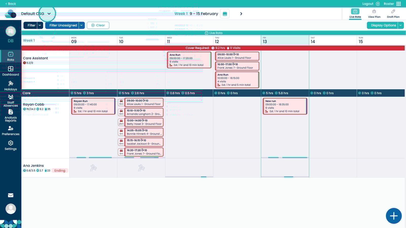This screenshot has width=406, height=228.
Task: Click Ana Jenkins holiday icon on Tuesday
Action: coord(141,168)
